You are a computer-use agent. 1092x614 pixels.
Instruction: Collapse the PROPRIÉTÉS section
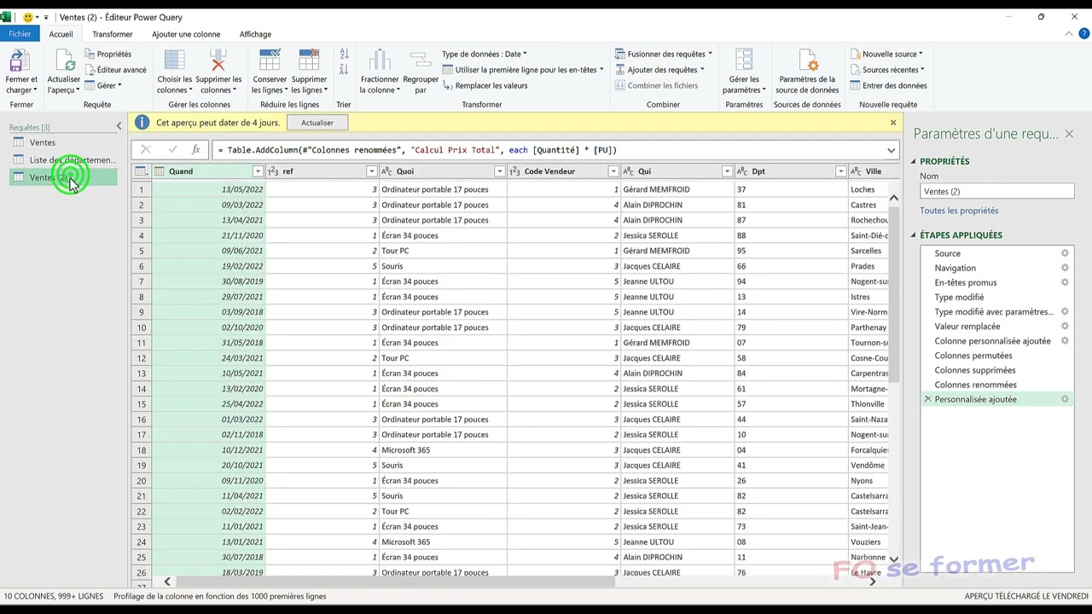tap(913, 161)
